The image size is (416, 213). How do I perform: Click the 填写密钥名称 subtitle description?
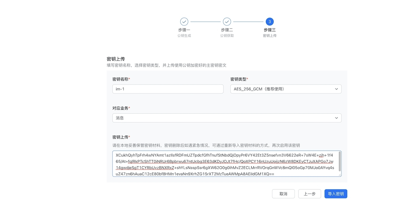pyautogui.click(x=167, y=65)
